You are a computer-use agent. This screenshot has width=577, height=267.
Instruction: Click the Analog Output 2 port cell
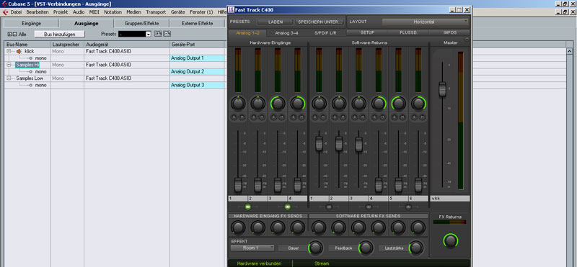pos(197,72)
